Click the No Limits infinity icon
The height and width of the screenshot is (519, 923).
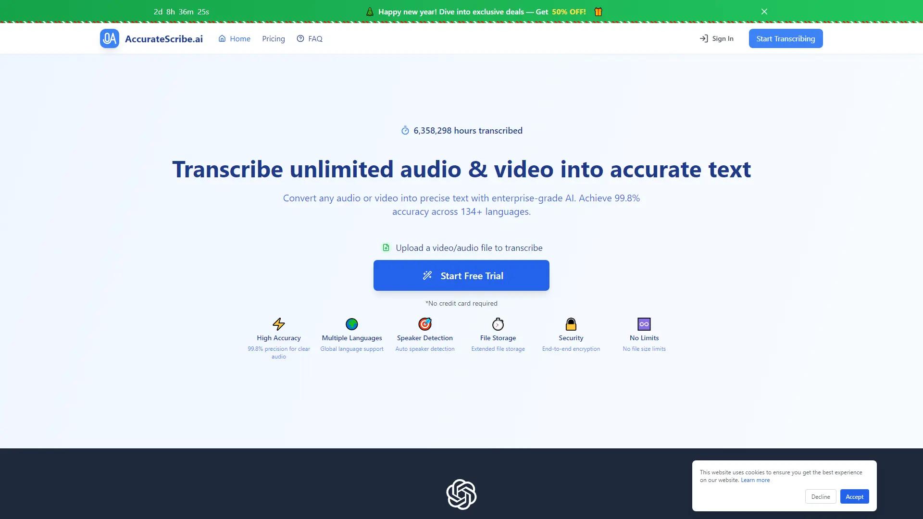pos(644,324)
